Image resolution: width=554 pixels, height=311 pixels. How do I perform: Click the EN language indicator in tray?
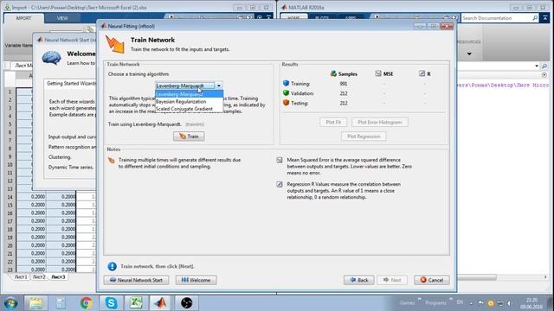[x=460, y=302]
